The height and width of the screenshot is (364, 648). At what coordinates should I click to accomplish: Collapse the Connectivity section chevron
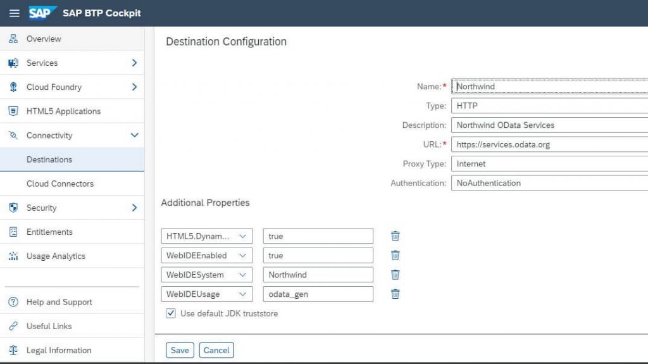click(134, 135)
